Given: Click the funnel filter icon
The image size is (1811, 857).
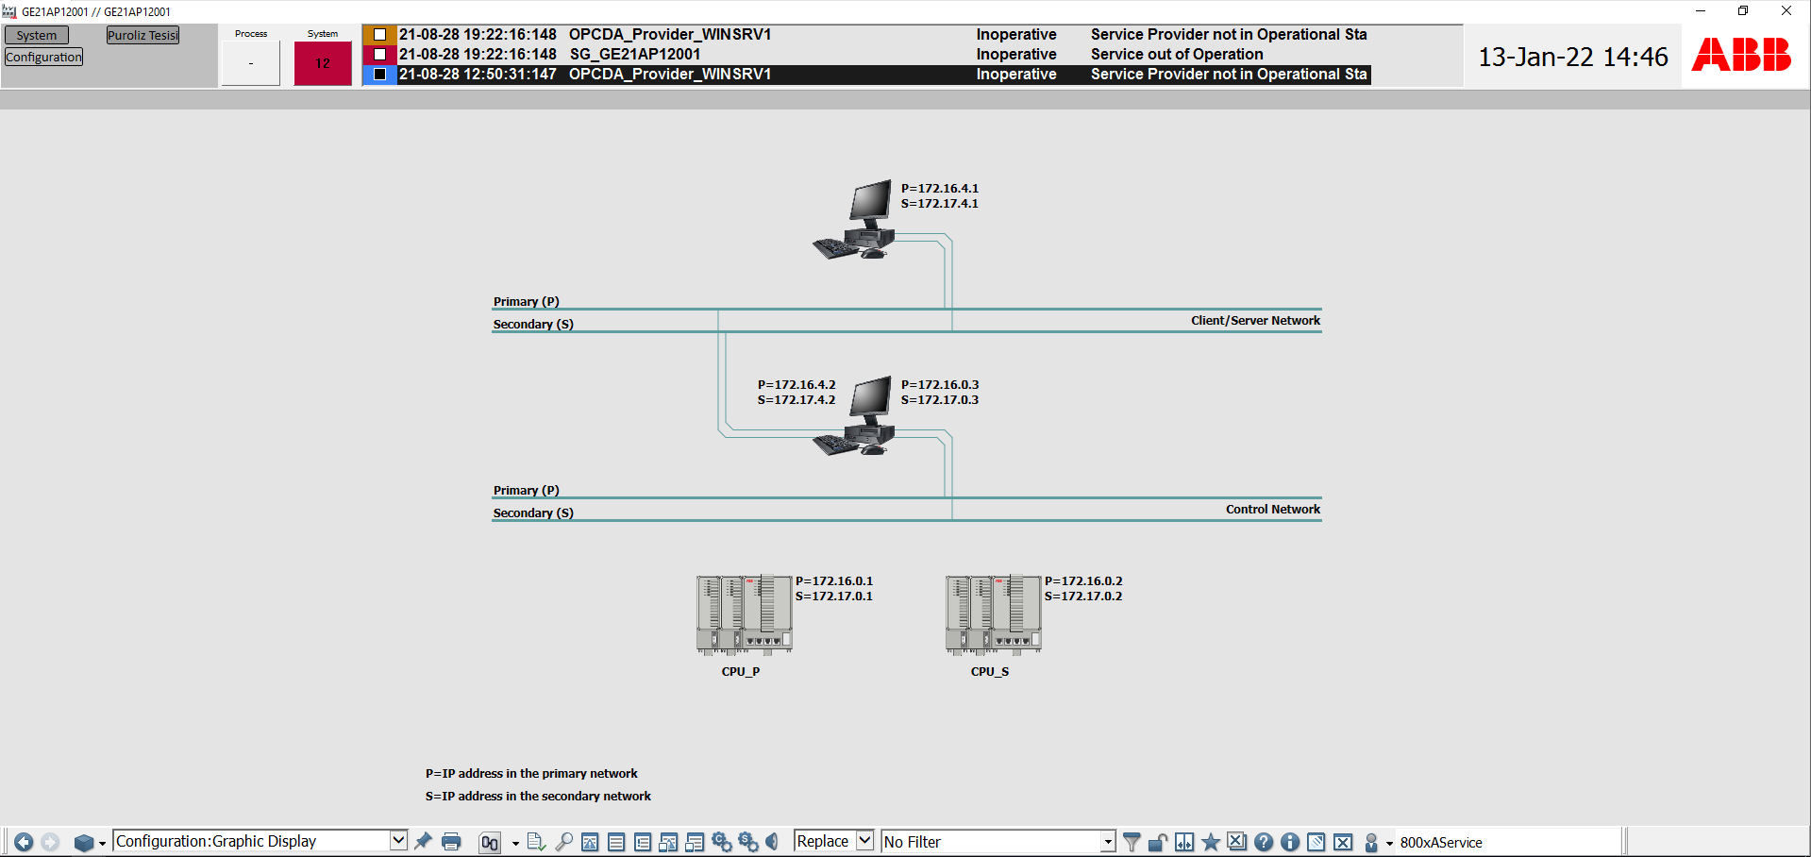Looking at the screenshot, I should tap(1132, 842).
